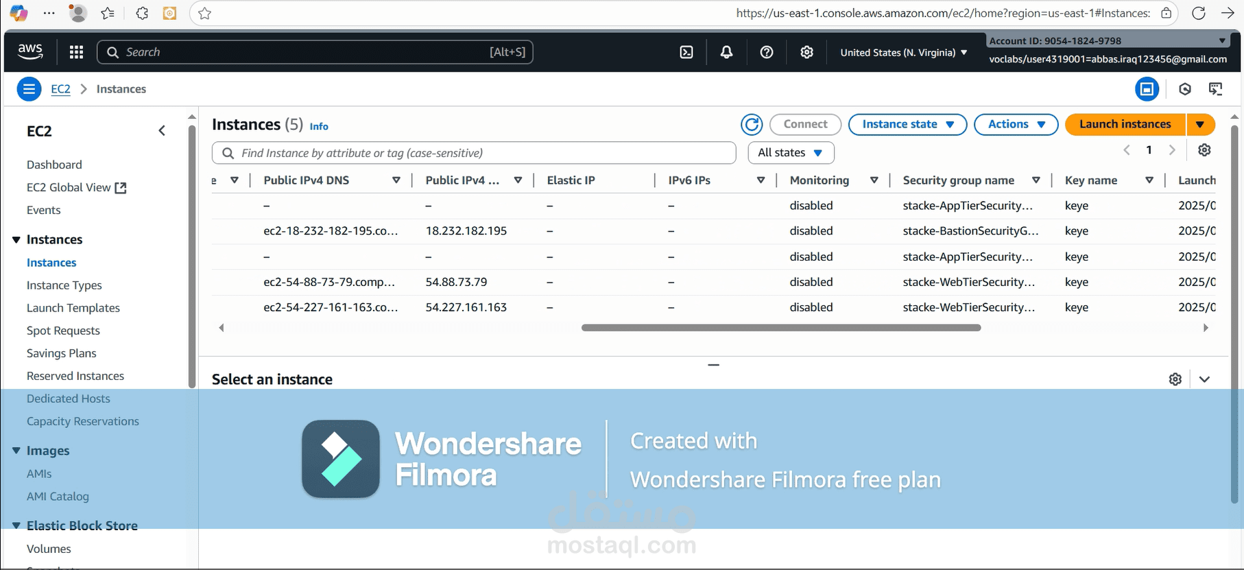Open Launch instances split arrow

(x=1201, y=124)
